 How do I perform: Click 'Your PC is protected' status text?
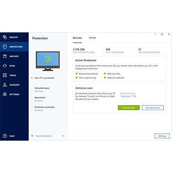click(x=44, y=78)
